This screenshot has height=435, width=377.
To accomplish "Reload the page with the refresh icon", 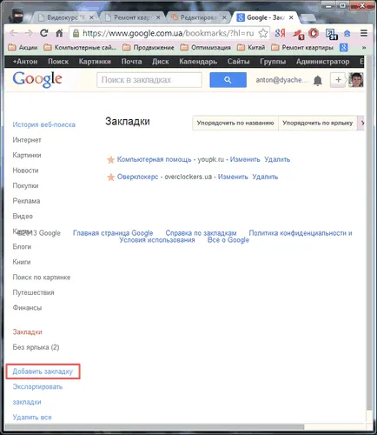I will click(x=44, y=33).
